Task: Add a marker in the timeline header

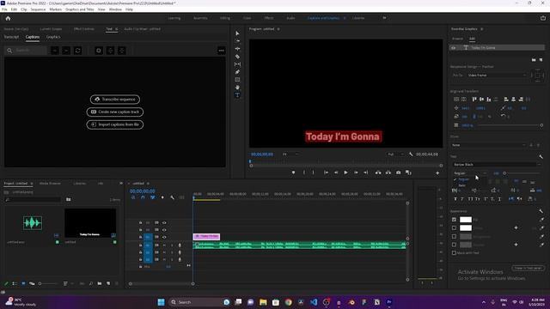Action: pos(162,197)
